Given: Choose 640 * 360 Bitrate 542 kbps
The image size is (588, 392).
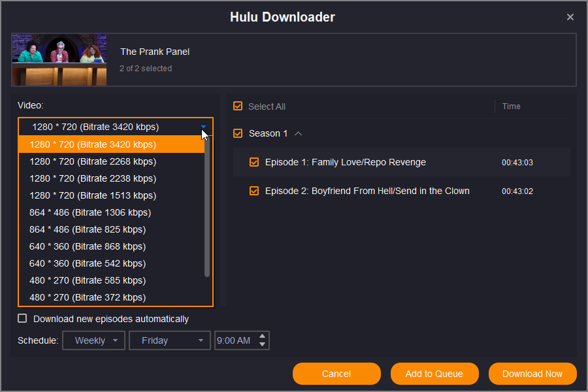Looking at the screenshot, I should point(111,263).
